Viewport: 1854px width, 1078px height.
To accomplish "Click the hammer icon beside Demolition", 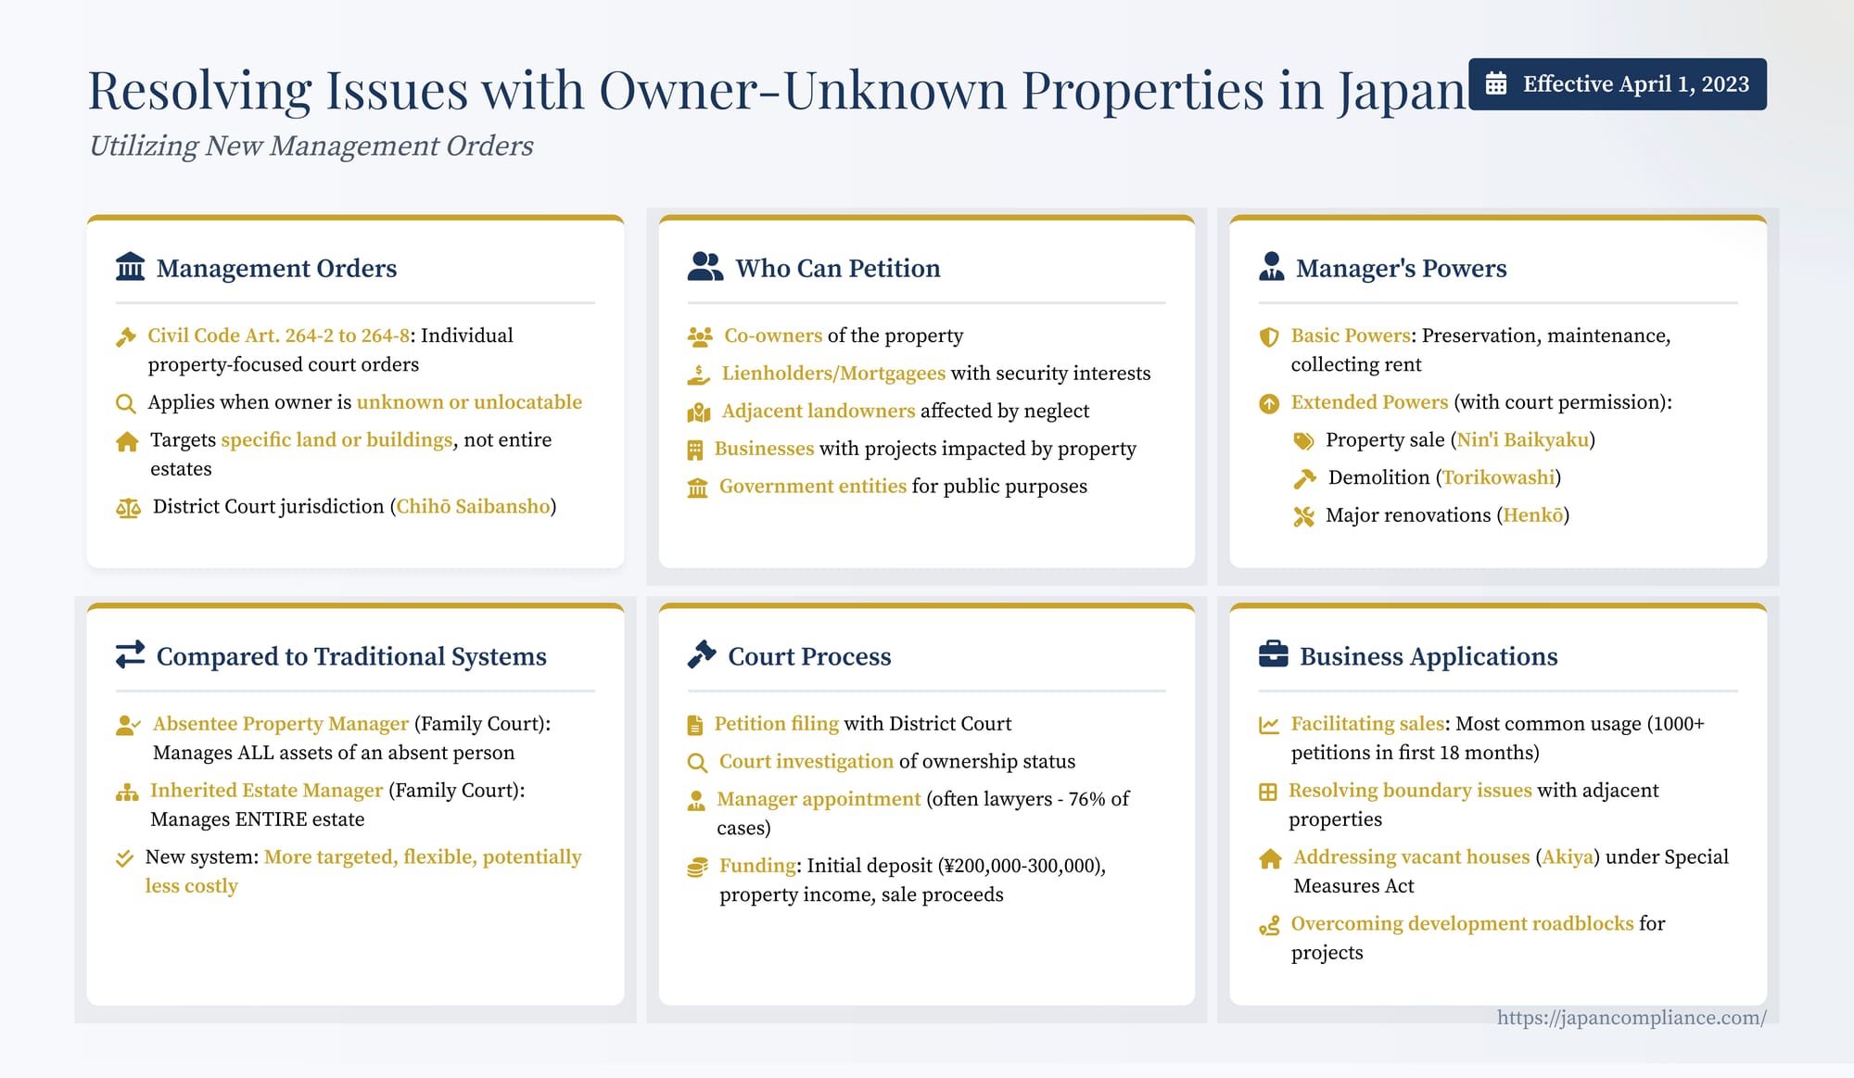I will [x=1304, y=479].
